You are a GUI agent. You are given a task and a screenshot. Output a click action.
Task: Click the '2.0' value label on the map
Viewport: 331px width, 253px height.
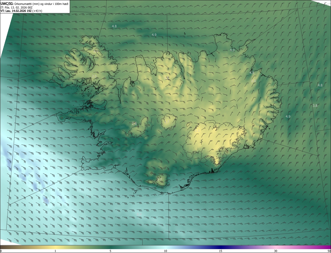(x=253, y=81)
